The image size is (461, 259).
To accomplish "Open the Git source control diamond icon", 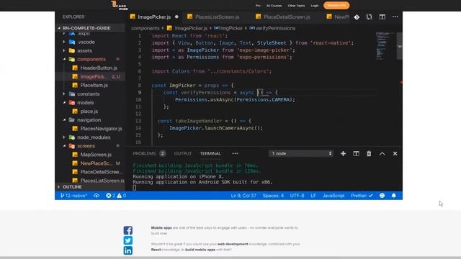I will click(357, 17).
